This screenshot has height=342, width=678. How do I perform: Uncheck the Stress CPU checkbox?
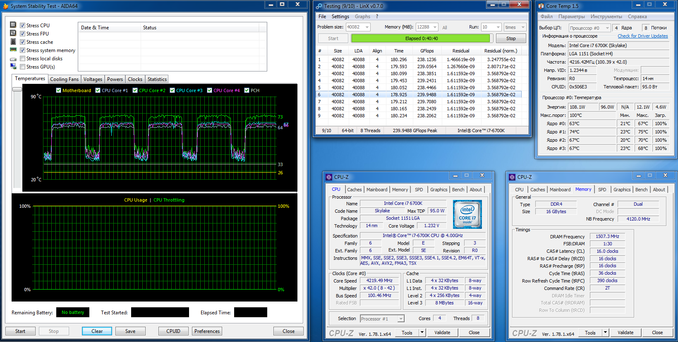23,26
